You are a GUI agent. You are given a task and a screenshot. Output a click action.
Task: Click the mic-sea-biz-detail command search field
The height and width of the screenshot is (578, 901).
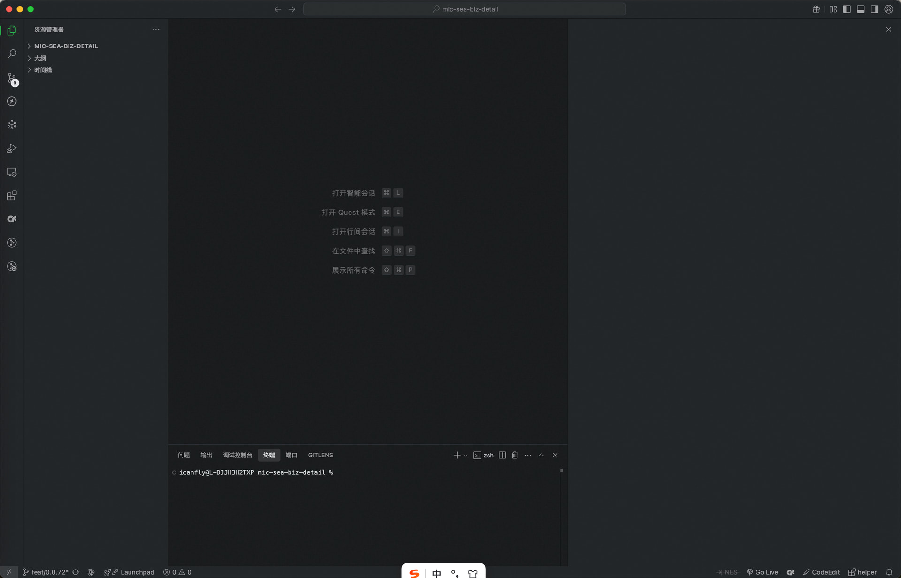point(464,9)
